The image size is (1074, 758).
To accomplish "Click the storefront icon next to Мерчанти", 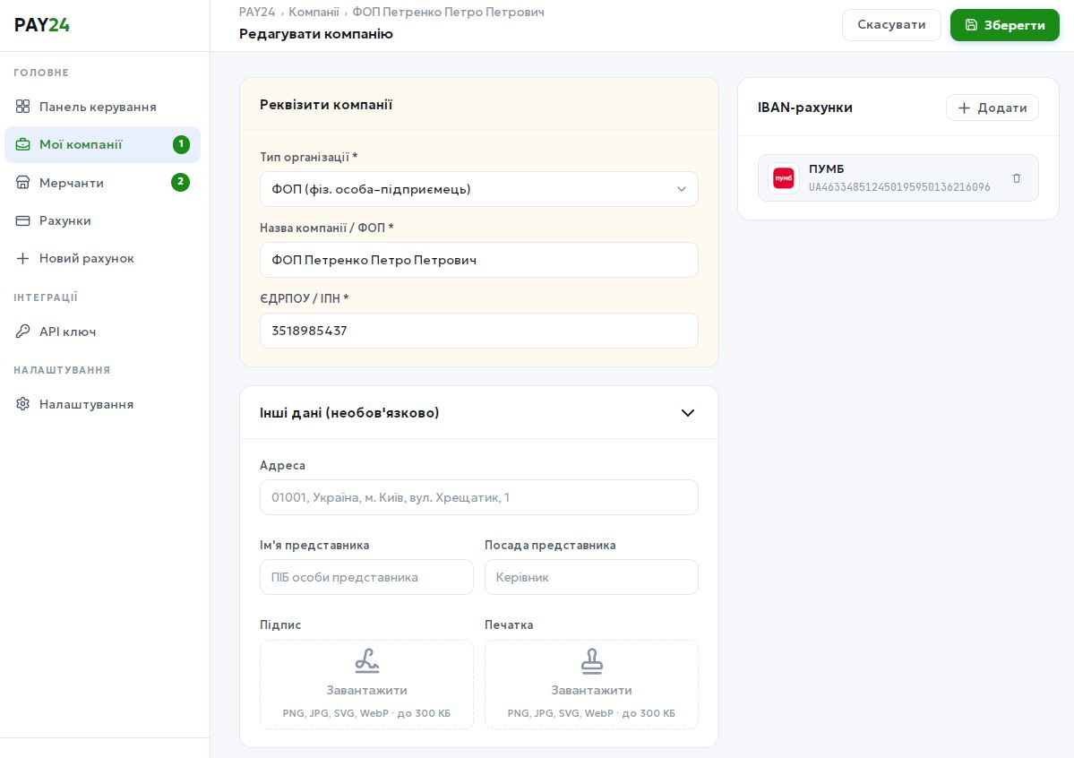I will pyautogui.click(x=23, y=183).
